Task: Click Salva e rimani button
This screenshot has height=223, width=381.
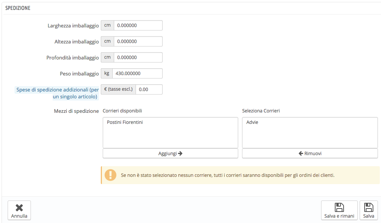Action: click(339, 210)
